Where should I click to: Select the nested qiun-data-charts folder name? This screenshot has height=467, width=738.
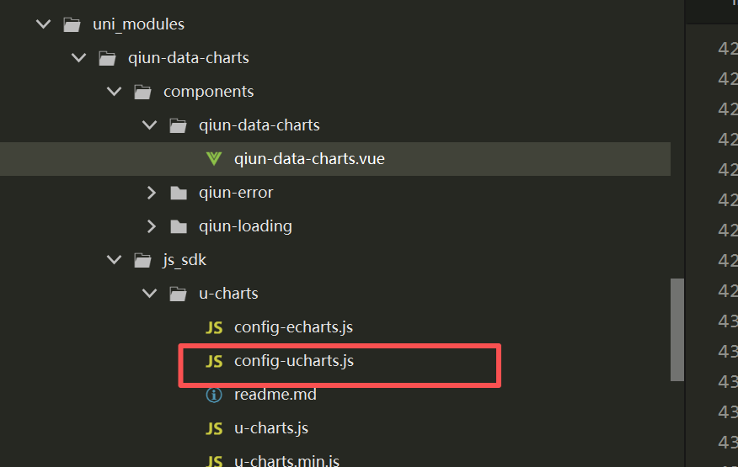(259, 125)
